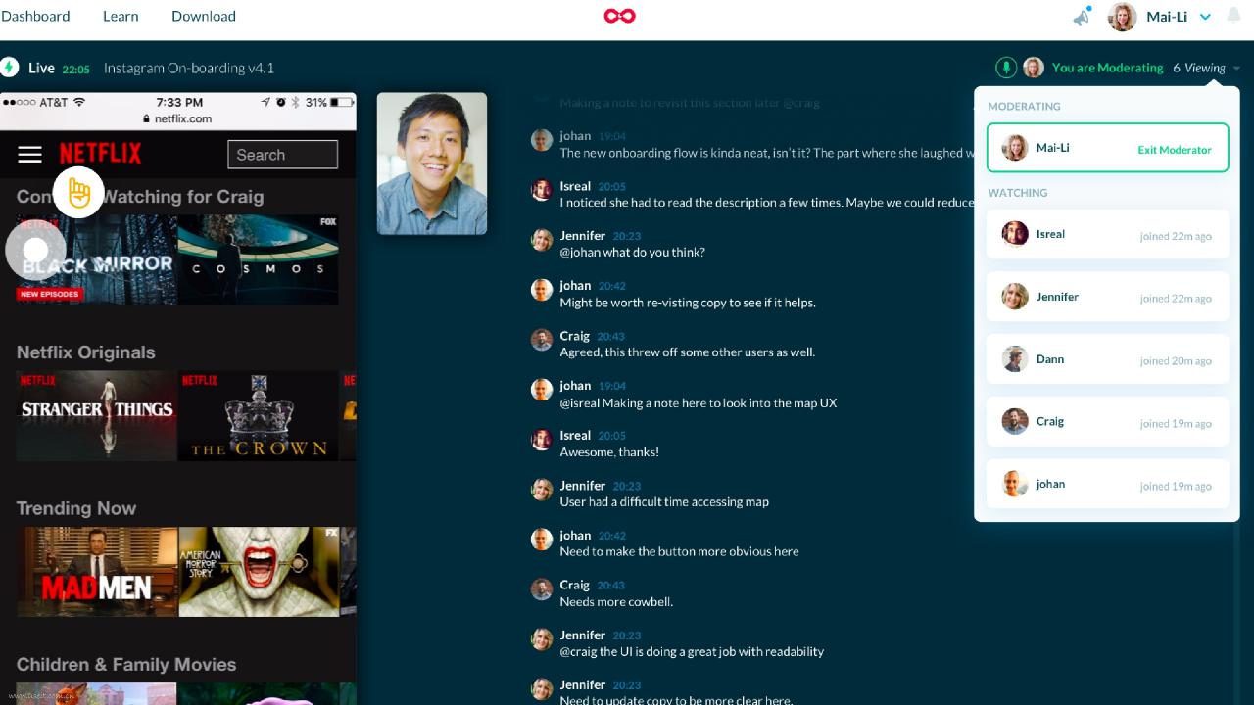Screen dimensions: 1254x705
Task: Click Craig's avatar on 'Agreed, this threw off' message
Action: 542,339
